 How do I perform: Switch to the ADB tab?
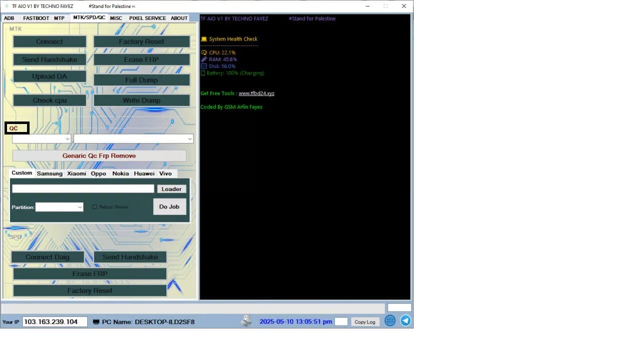(9, 18)
